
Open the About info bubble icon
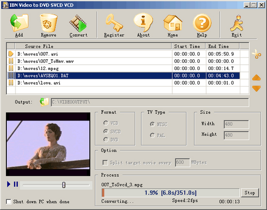pos(143,23)
